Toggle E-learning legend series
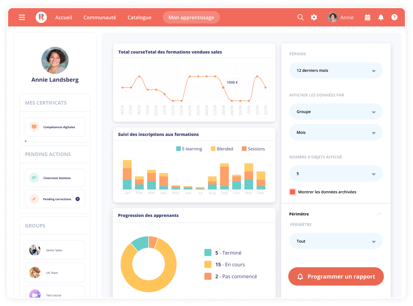 pyautogui.click(x=189, y=149)
